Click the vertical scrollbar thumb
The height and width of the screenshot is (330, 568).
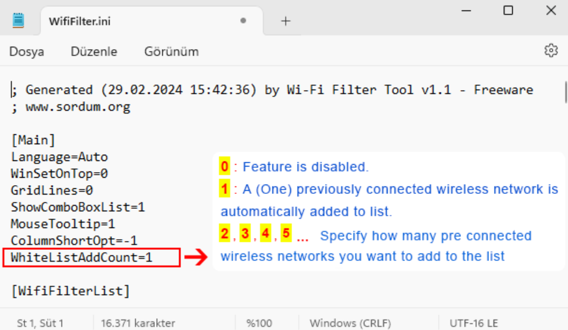point(566,92)
